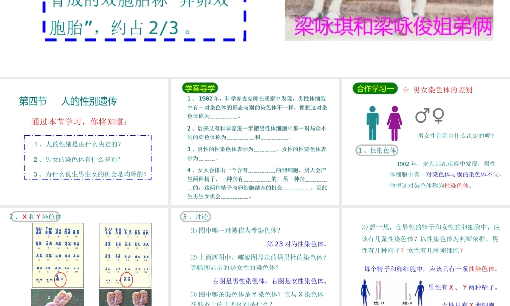Click the text 男性有 X 、 Y 两种精子。
Screen dimensions: 510x306
click(463, 287)
